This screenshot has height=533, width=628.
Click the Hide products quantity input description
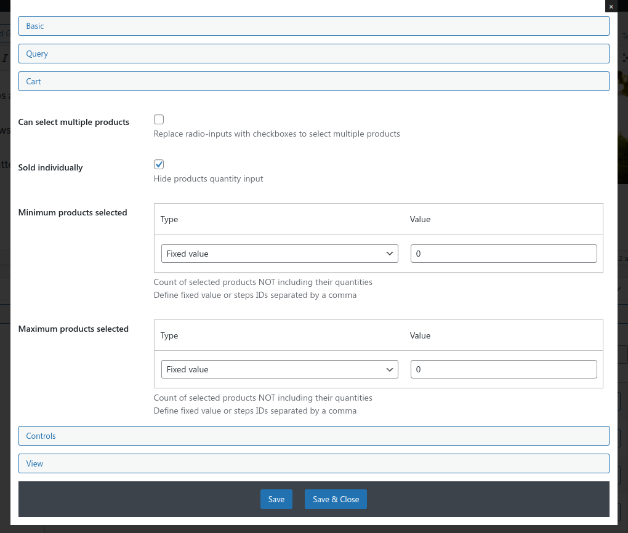click(208, 178)
